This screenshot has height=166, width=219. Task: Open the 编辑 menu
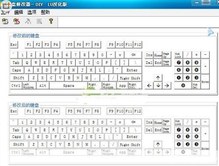click(x=18, y=12)
